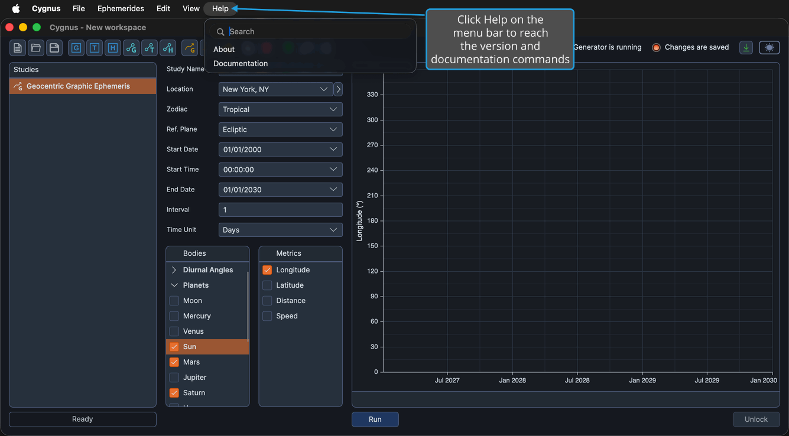Click the Longitude (°) axis label
The image size is (789, 436).
(359, 221)
